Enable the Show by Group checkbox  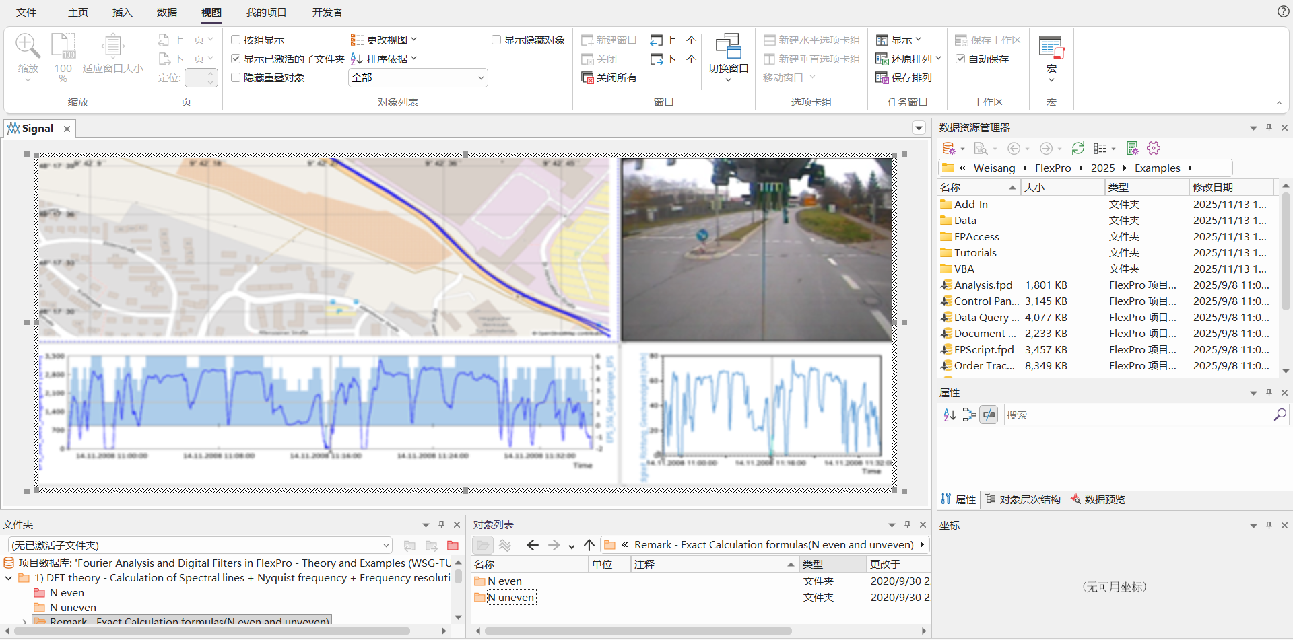coord(236,40)
